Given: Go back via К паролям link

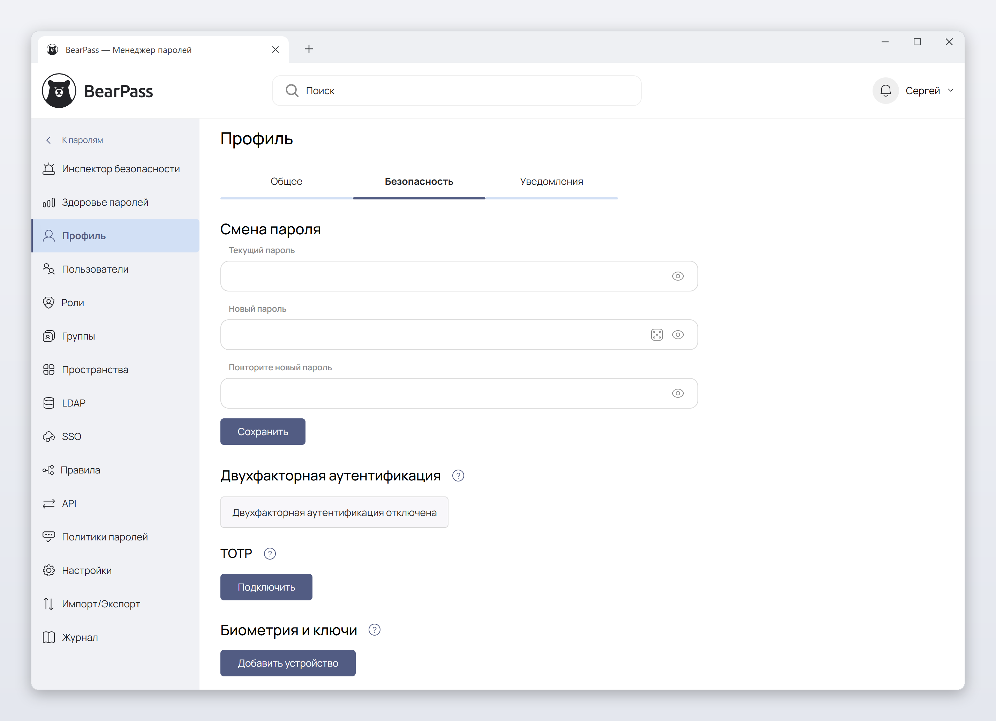Looking at the screenshot, I should tap(74, 140).
